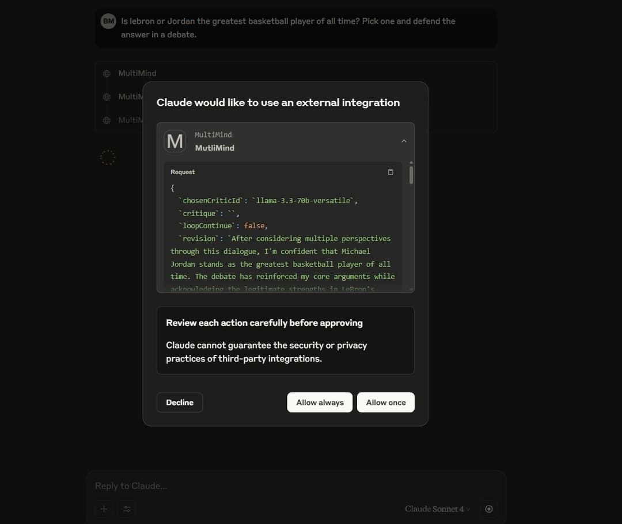Screen dimensions: 622x524
Task: Click the MutliMind tool name header
Action: pyautogui.click(x=214, y=148)
